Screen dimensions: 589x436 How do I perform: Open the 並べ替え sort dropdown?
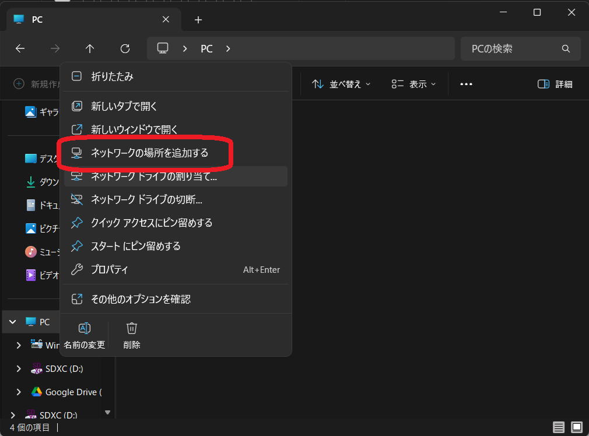coord(341,84)
